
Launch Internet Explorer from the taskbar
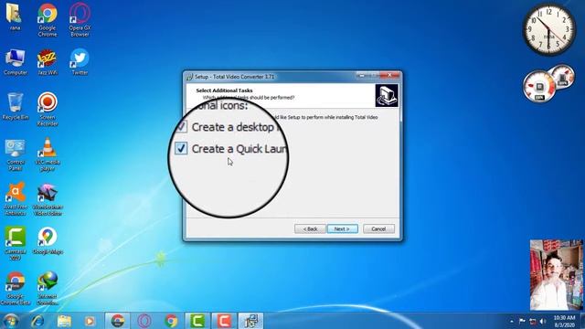tap(37, 321)
